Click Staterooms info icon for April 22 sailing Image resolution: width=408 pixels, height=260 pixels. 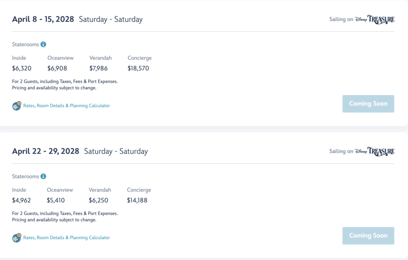[43, 176]
